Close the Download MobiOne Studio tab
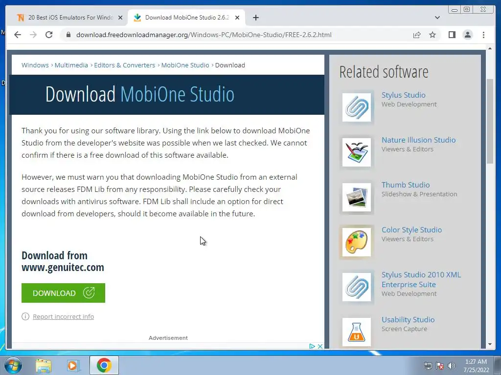 pyautogui.click(x=237, y=18)
